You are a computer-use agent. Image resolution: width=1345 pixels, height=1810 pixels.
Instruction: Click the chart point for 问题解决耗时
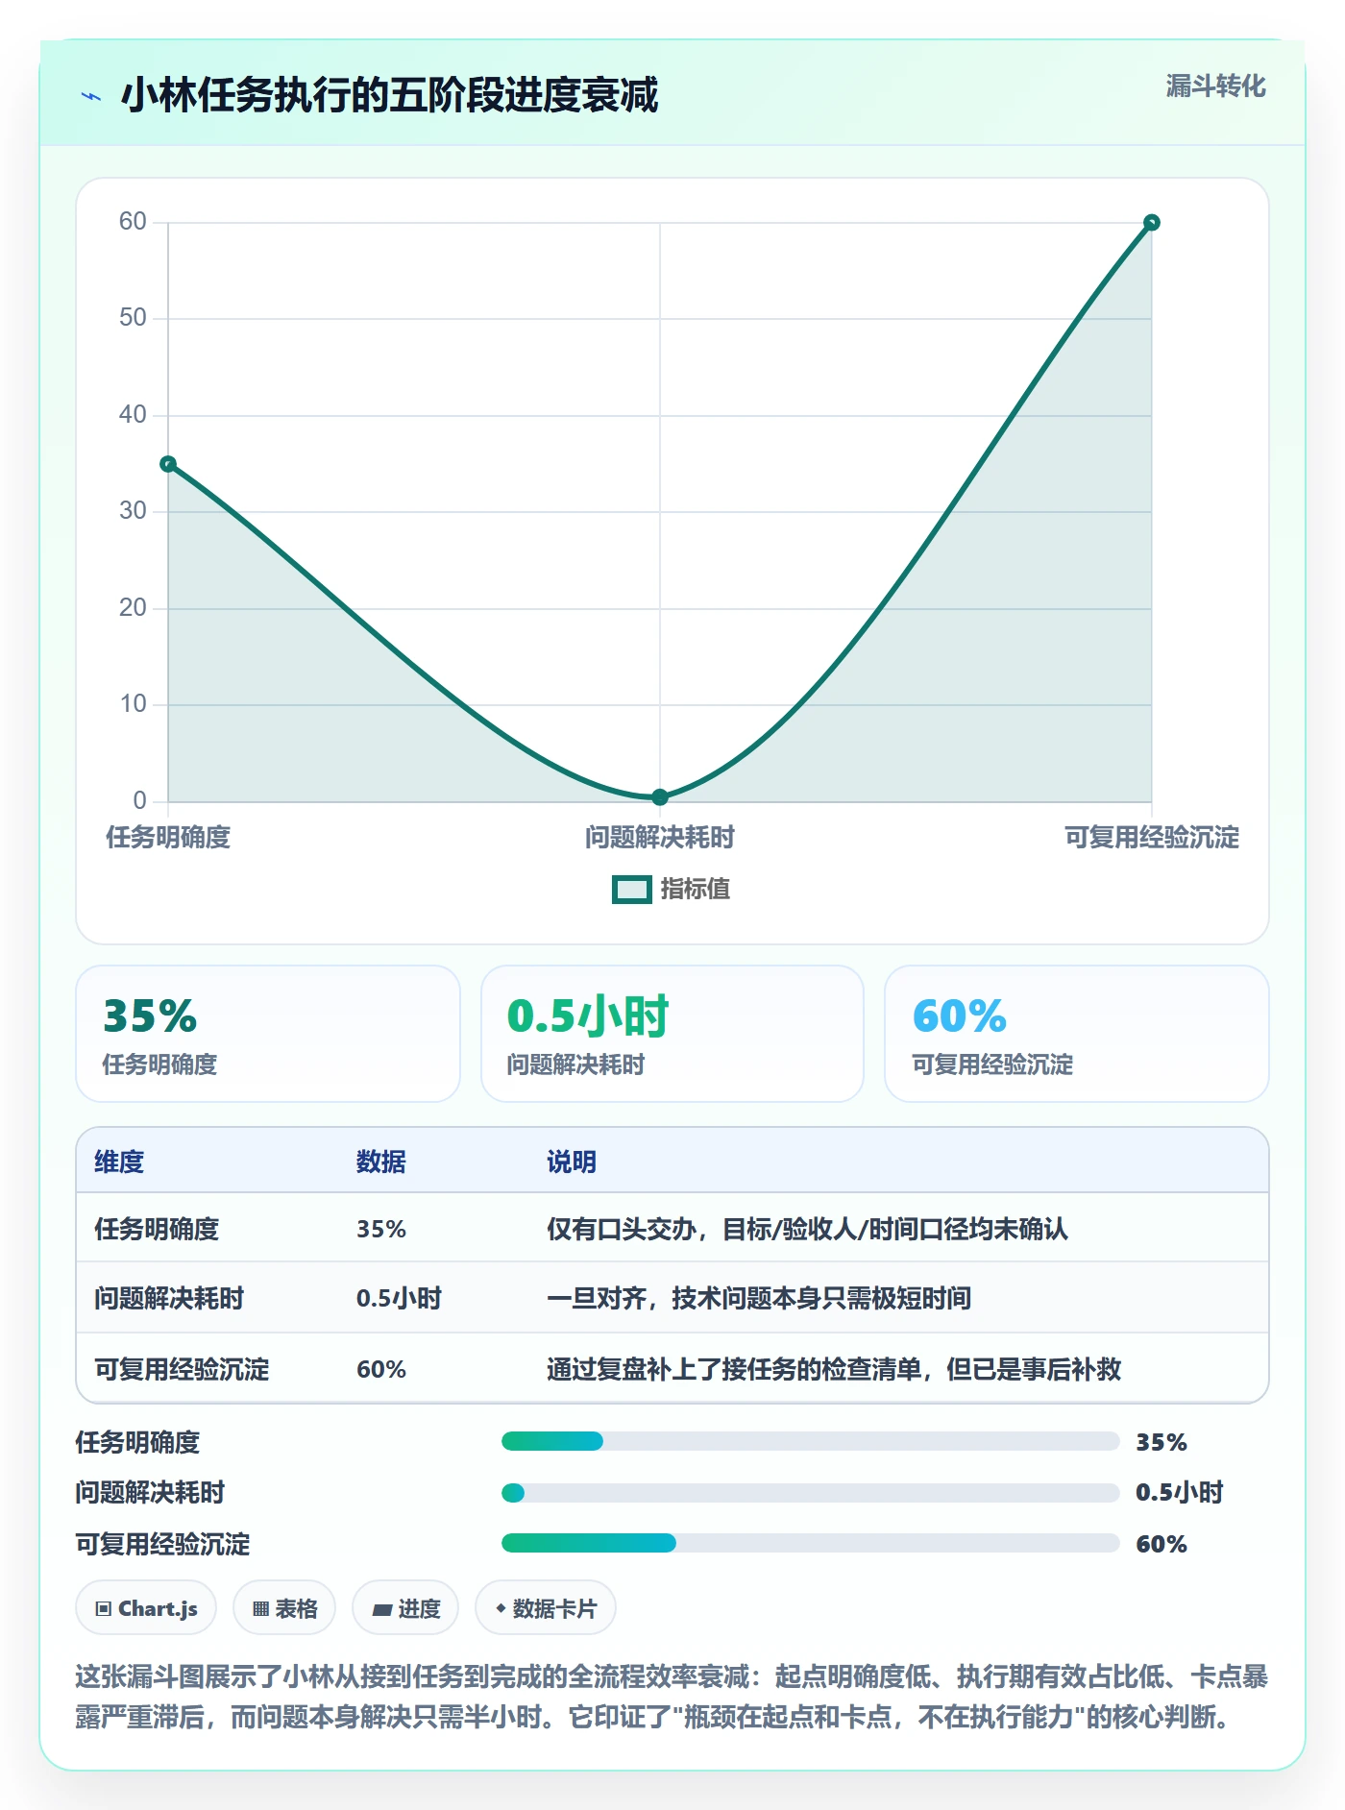[x=660, y=796]
